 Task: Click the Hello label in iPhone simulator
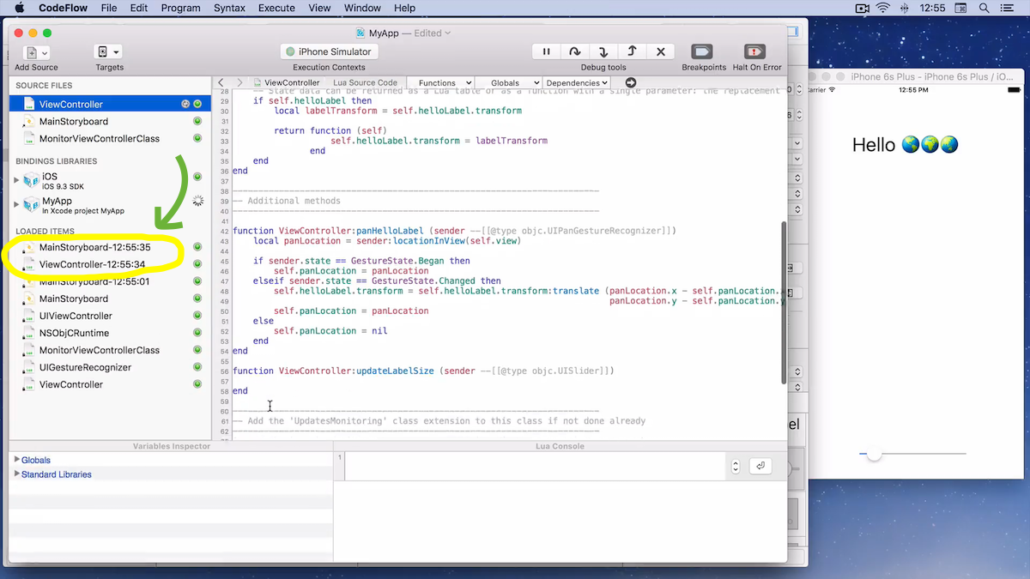905,145
